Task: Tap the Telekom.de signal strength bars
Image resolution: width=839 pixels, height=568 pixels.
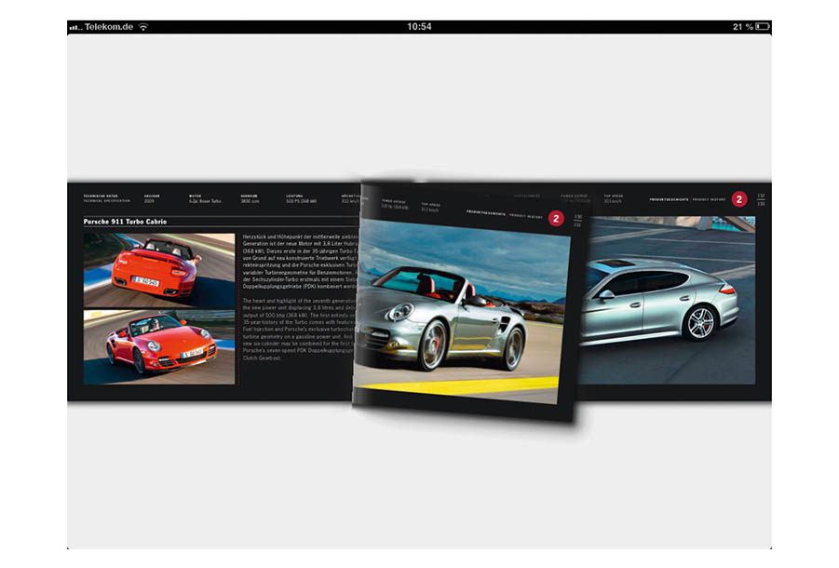Action: pyautogui.click(x=74, y=27)
